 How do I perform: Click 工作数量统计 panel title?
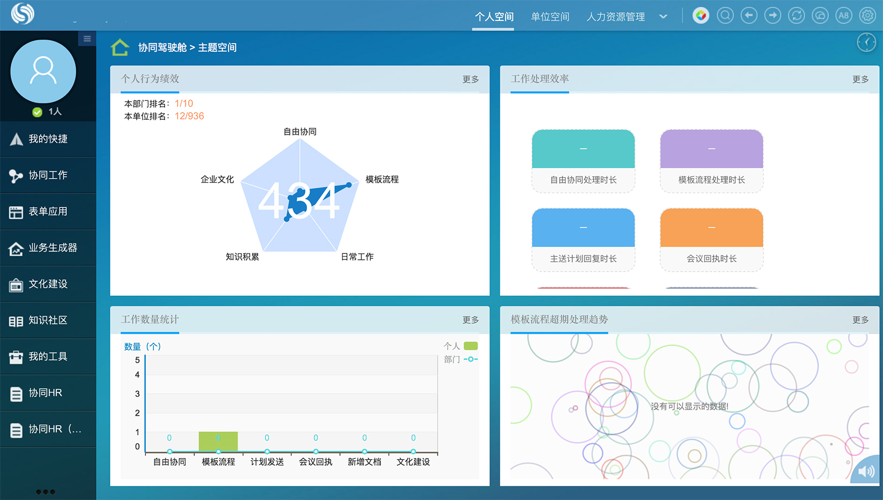point(150,320)
